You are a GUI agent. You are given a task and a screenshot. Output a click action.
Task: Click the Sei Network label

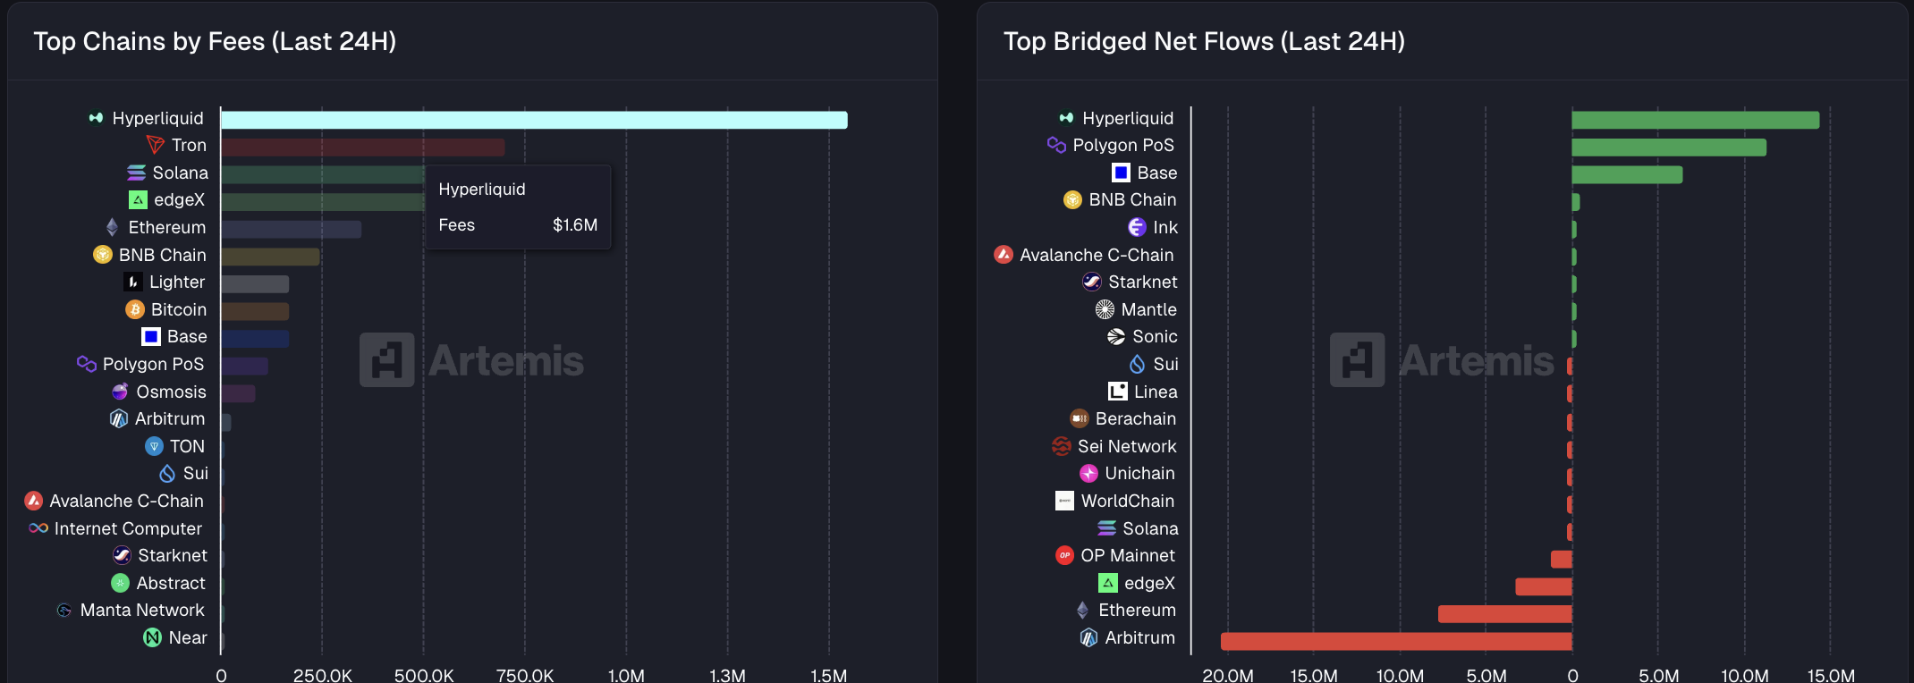[1127, 446]
